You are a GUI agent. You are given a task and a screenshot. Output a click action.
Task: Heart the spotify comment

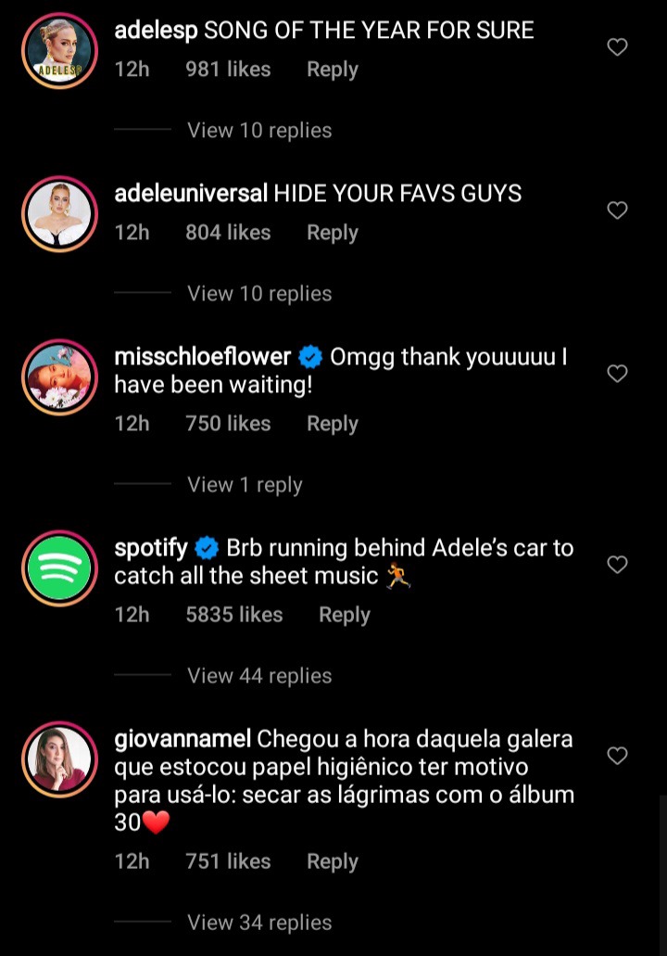point(617,565)
